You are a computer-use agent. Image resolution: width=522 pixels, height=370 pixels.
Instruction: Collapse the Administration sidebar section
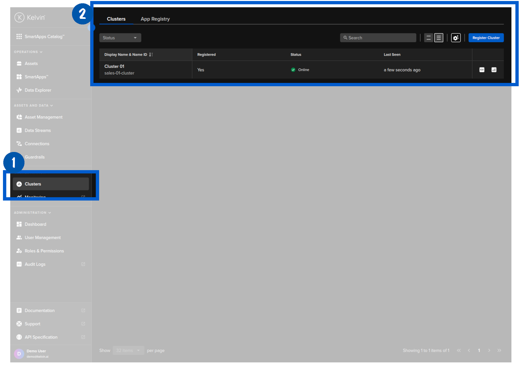click(x=32, y=213)
